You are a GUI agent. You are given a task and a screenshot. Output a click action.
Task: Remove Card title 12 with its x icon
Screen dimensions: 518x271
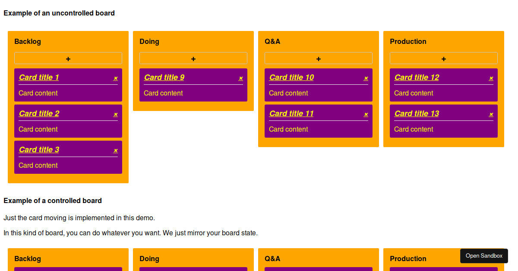[491, 78]
